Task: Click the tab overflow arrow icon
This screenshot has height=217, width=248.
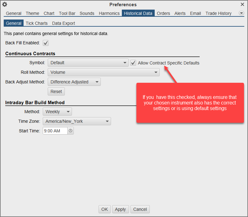Action: pyautogui.click(x=241, y=13)
